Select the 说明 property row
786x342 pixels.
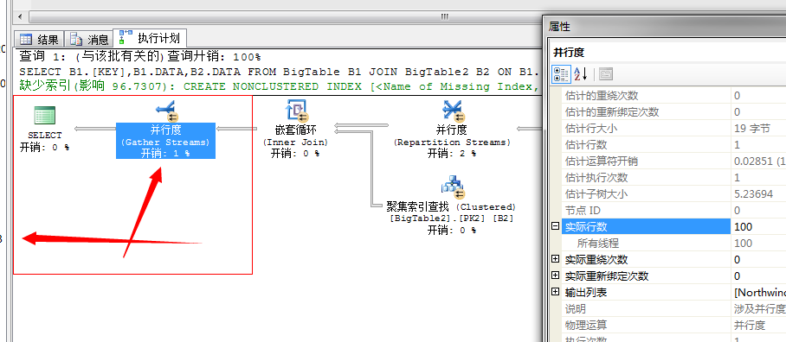673,309
